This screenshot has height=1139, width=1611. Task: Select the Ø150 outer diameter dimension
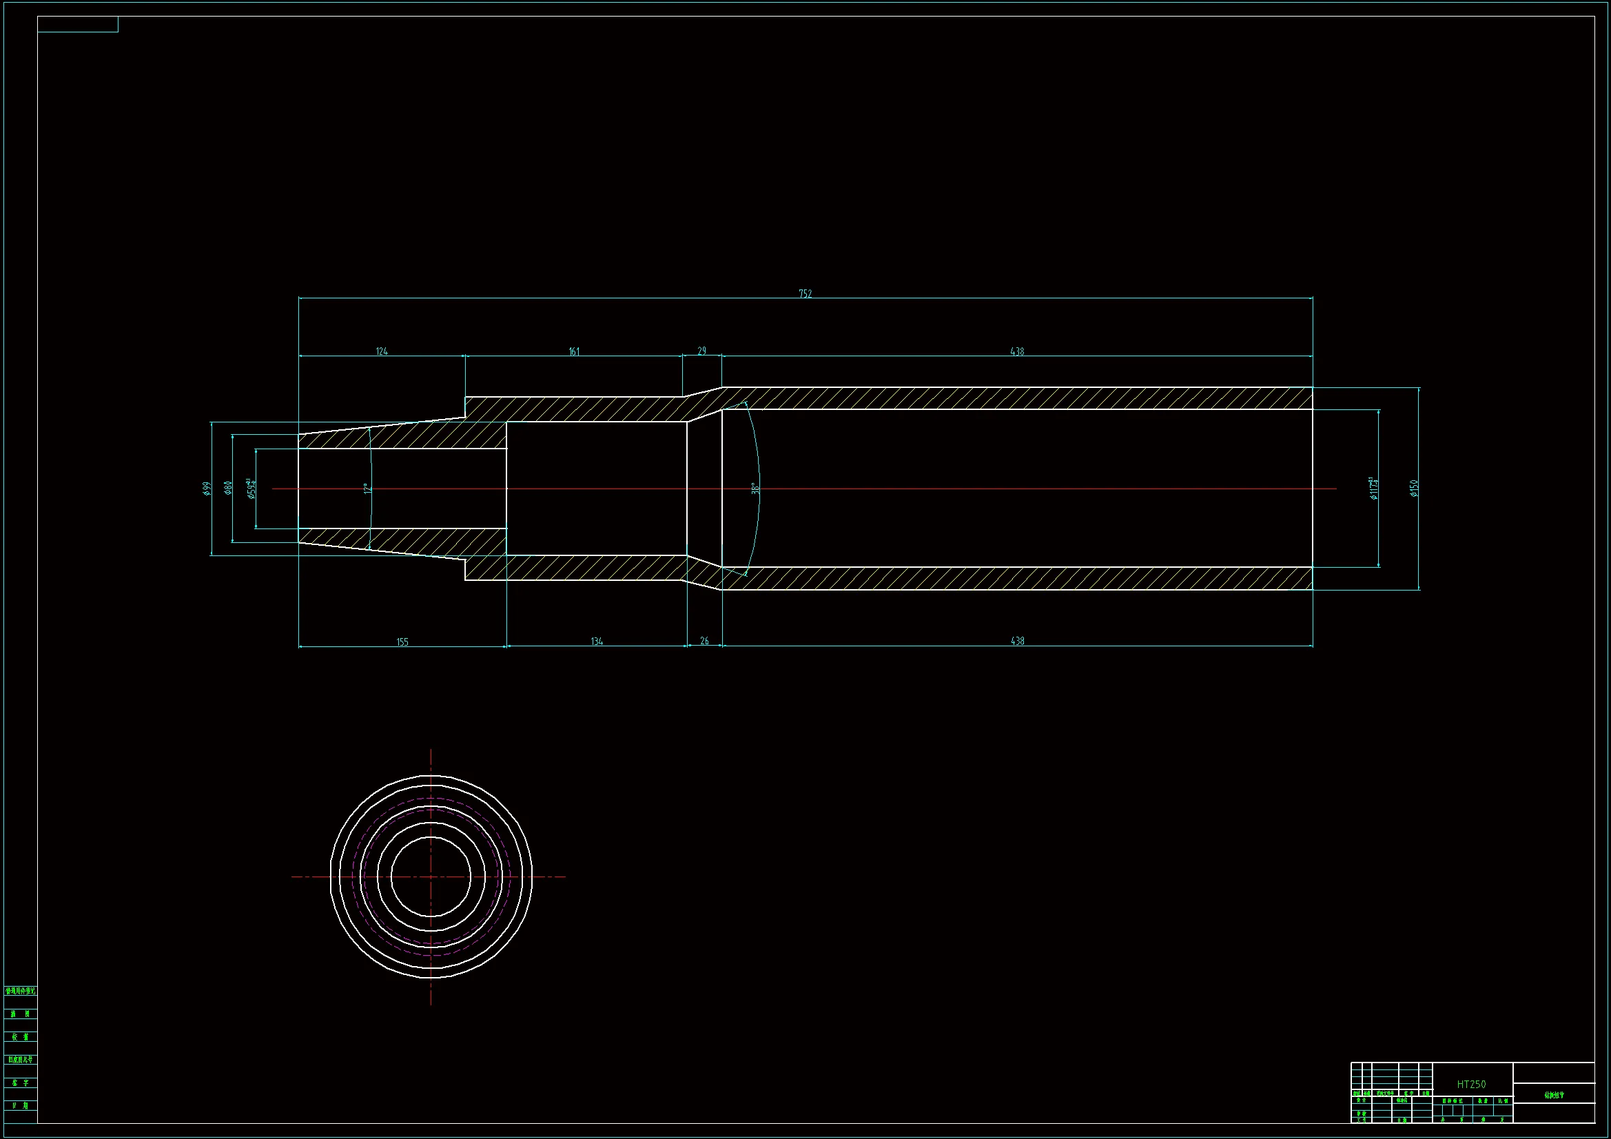[1414, 489]
